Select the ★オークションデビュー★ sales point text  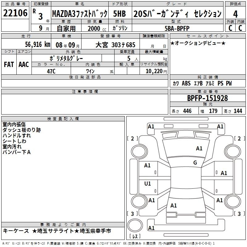[x=198, y=43]
